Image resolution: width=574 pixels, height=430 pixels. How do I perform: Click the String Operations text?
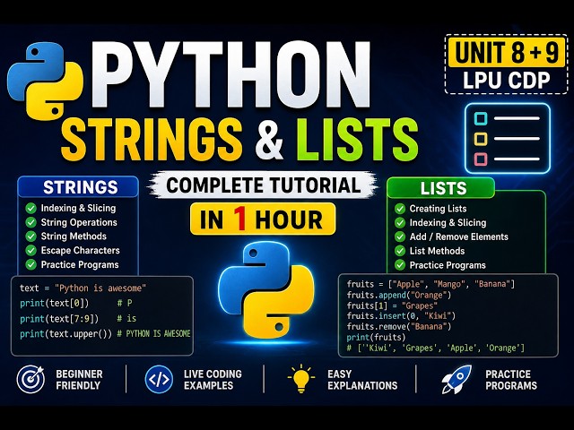pos(79,222)
